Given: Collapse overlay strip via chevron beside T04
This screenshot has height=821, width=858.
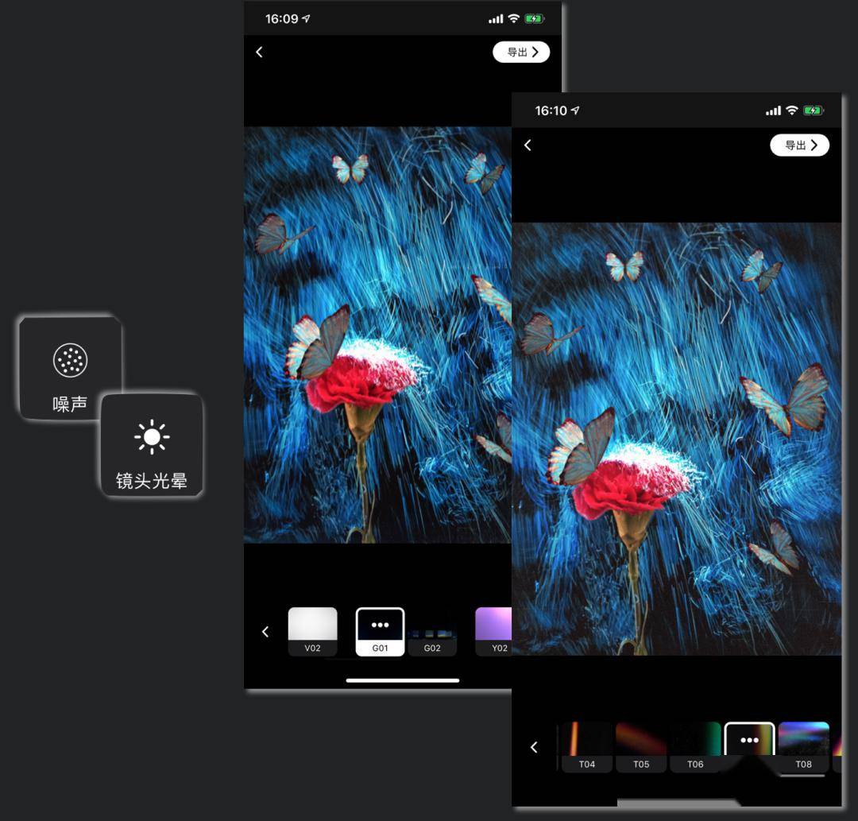Looking at the screenshot, I should (534, 747).
